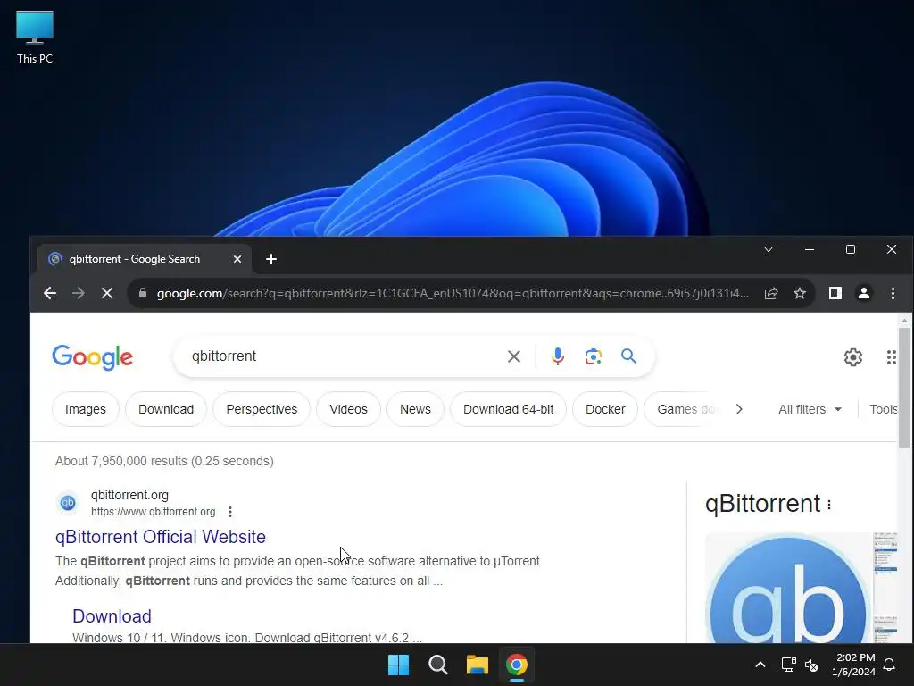Open Chrome three-dot menu
The width and height of the screenshot is (914, 686).
click(x=893, y=293)
